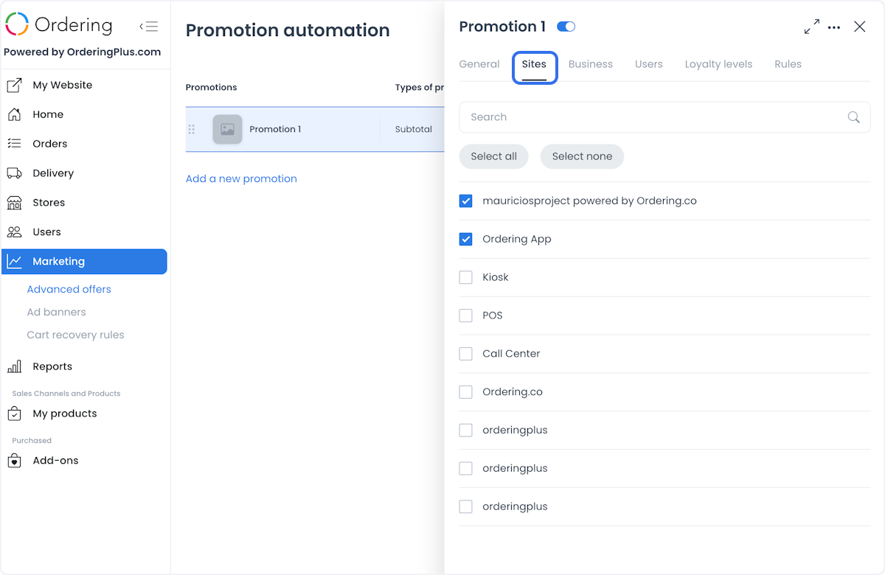Viewport: 885px width, 575px height.
Task: Click the Select none button
Action: click(582, 156)
